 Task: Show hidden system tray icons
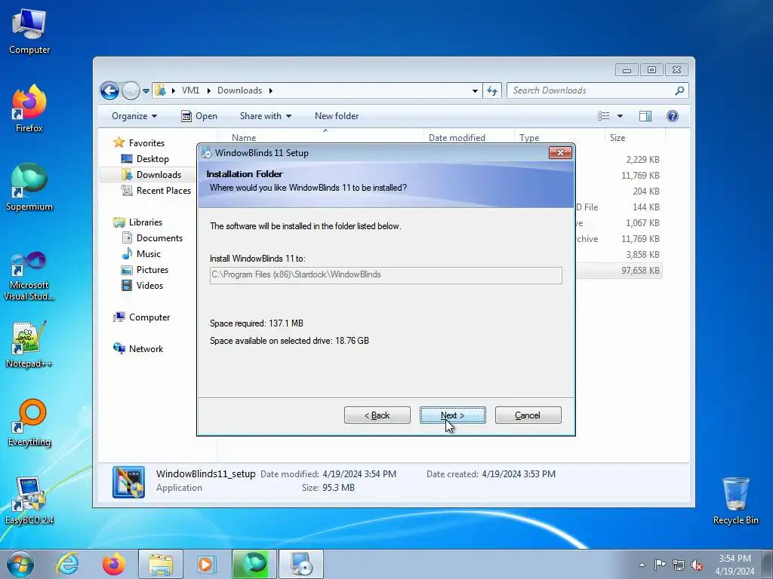click(642, 565)
